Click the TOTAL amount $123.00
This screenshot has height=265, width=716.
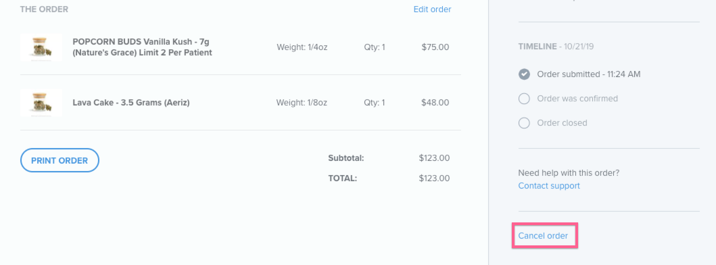click(434, 178)
